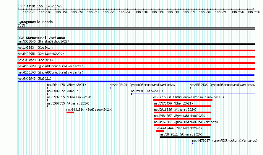Click the nsv5556846 (ByrskaBishop2022) variant label

(x=43, y=41)
